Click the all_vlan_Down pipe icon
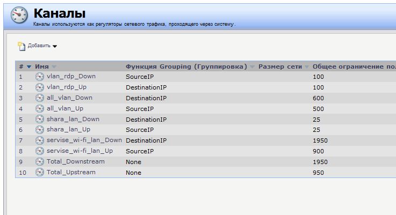This screenshot has height=215, width=396. 40,98
